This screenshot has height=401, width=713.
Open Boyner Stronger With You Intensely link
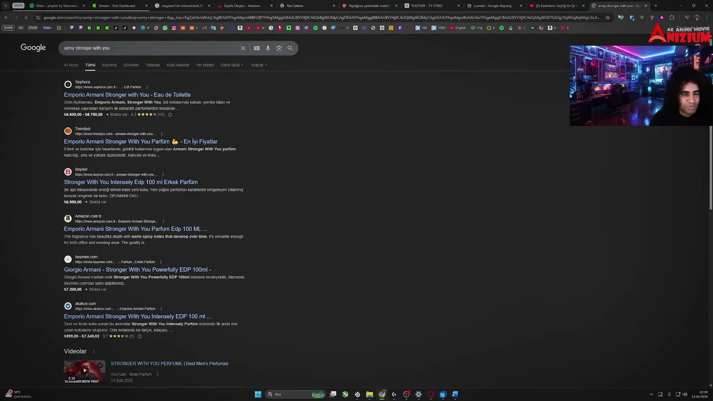pos(131,182)
